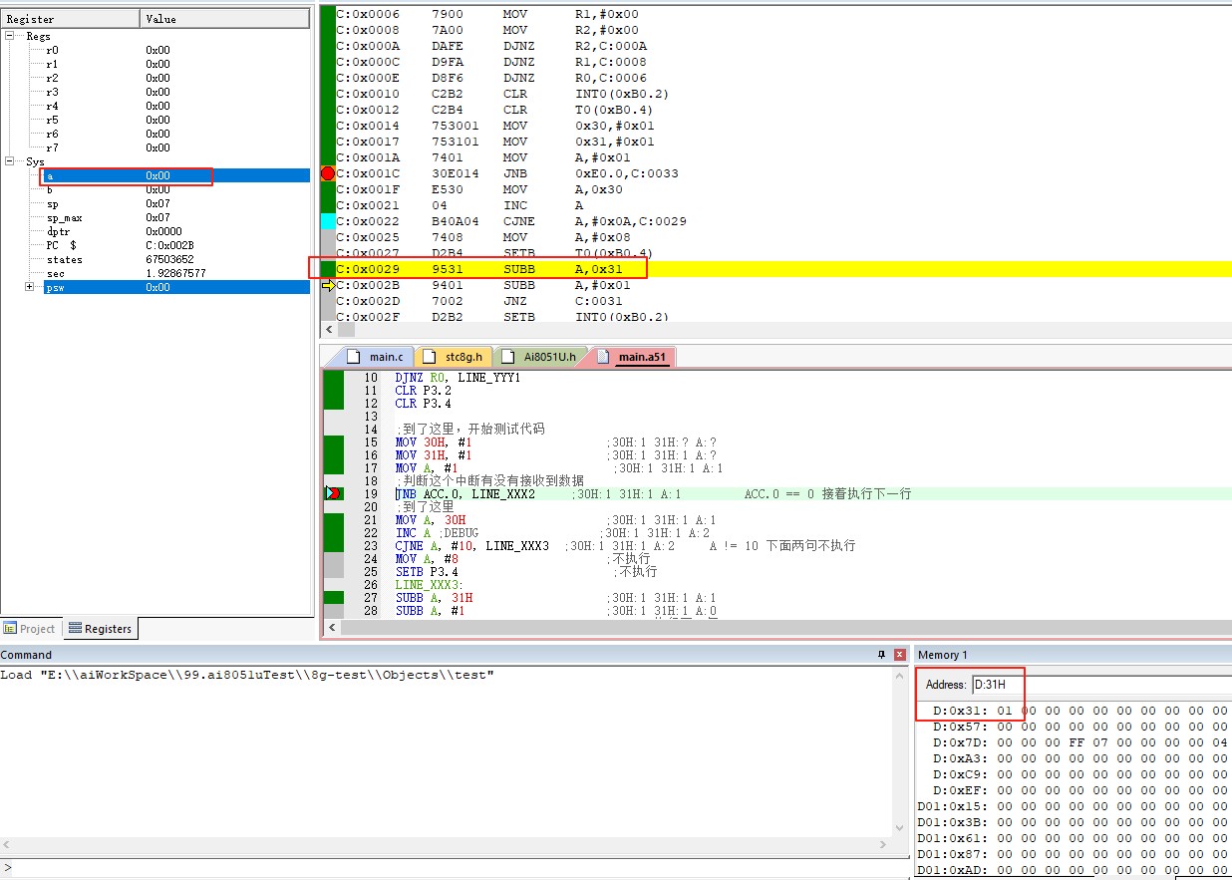Pin the Command window with the pushpin icon

[881, 655]
